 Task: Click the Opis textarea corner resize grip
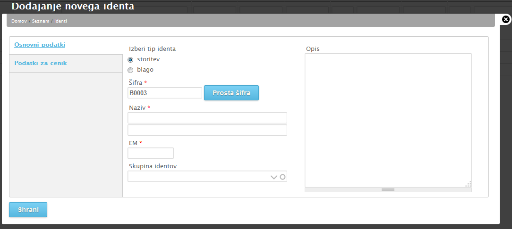point(468,184)
